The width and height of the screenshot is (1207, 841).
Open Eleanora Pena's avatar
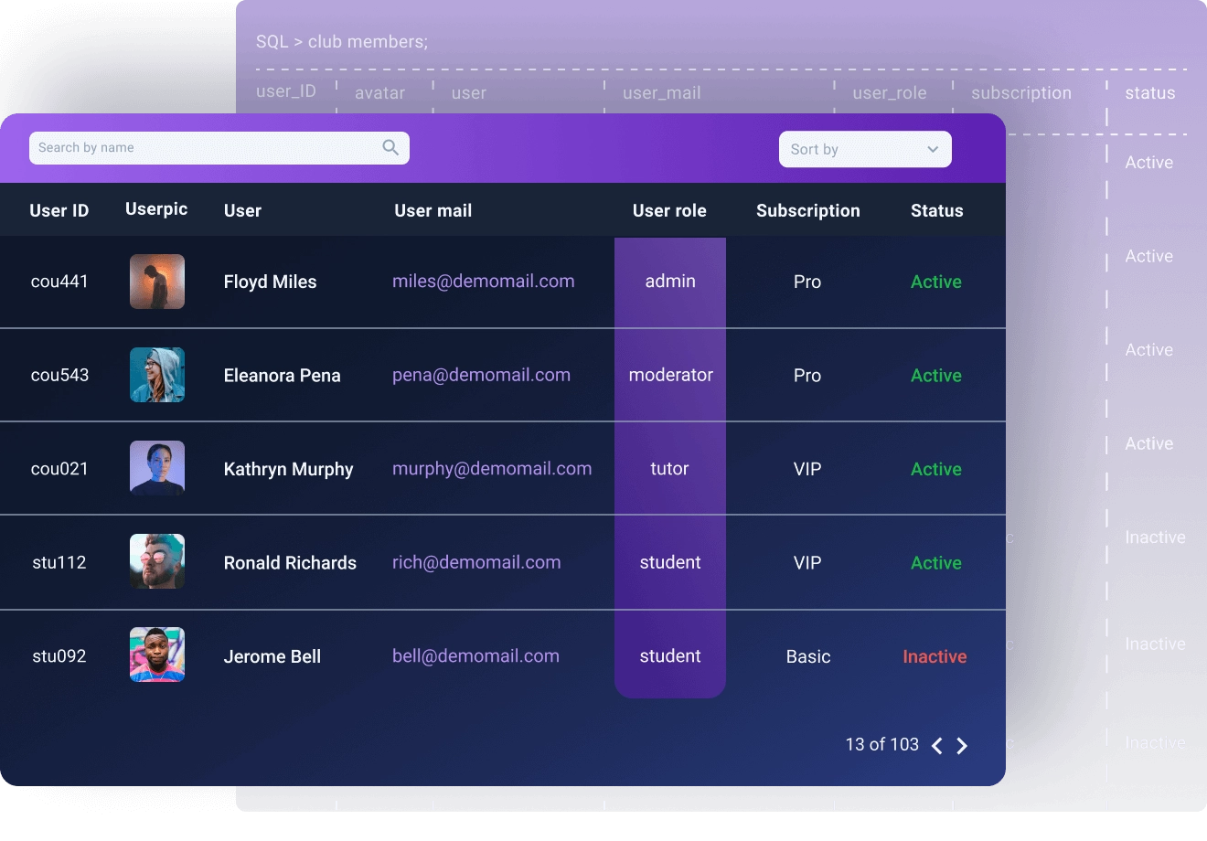(x=157, y=375)
